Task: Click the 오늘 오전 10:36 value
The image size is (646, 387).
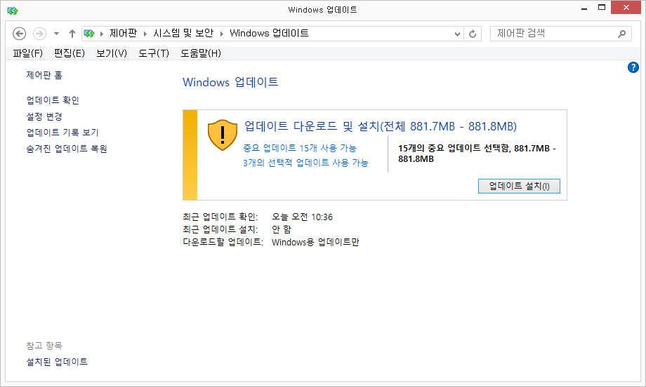Action: 302,217
